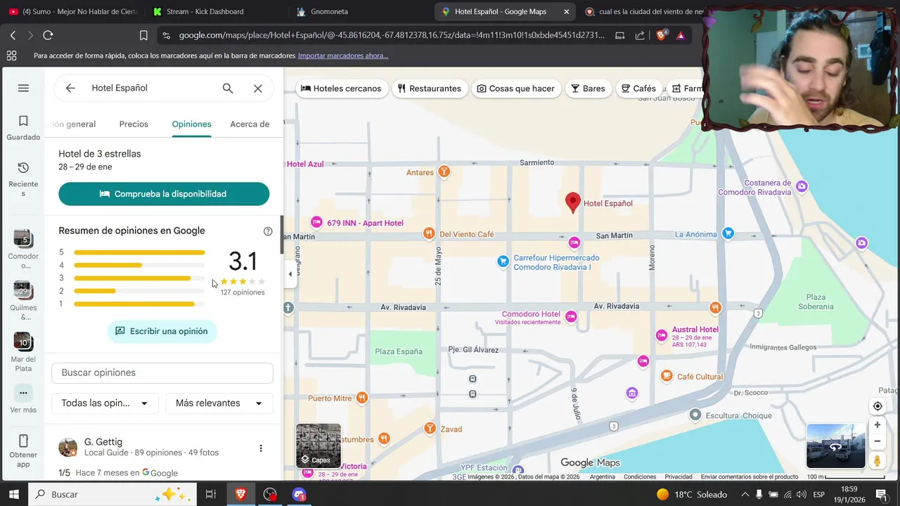Open the Guardado saved places panel

[23, 127]
